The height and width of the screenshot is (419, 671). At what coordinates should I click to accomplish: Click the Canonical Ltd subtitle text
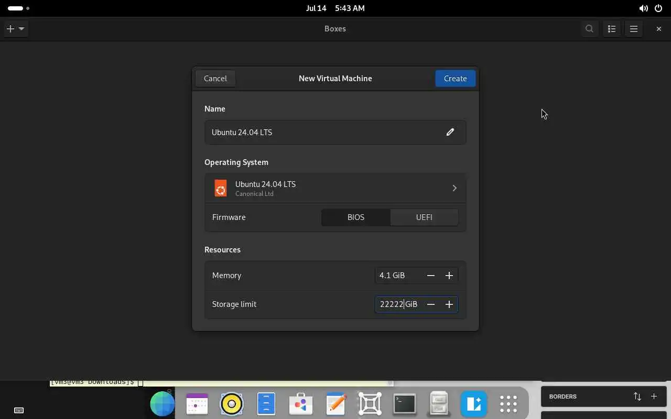coord(254,194)
